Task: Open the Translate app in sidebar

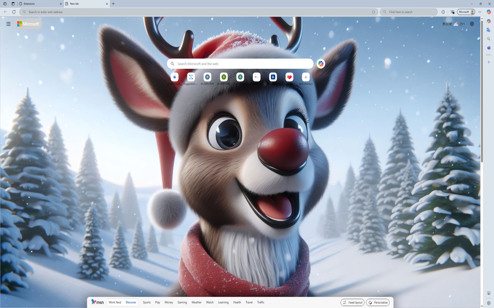Action: [489, 30]
